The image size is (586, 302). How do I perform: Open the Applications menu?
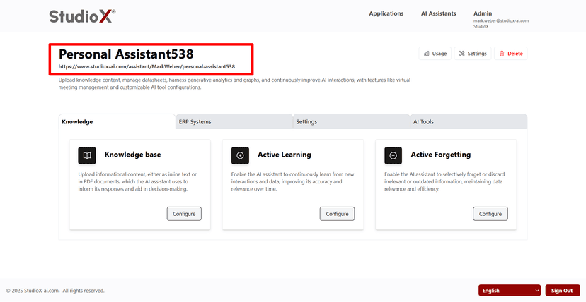[x=386, y=13]
